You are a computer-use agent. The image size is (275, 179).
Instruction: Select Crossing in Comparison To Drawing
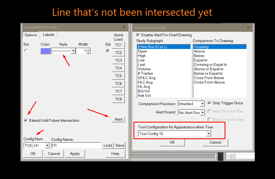[220, 47]
